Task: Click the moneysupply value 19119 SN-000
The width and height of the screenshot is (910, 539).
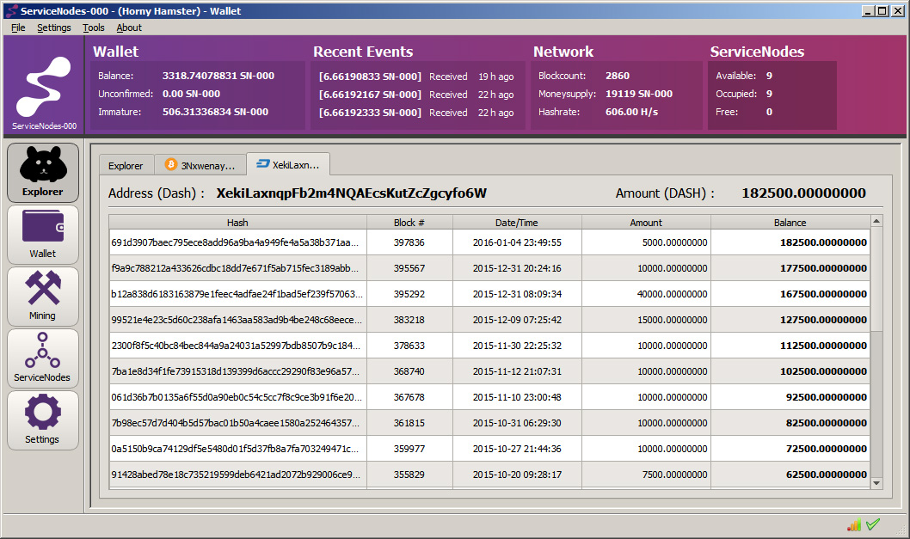Action: click(639, 94)
